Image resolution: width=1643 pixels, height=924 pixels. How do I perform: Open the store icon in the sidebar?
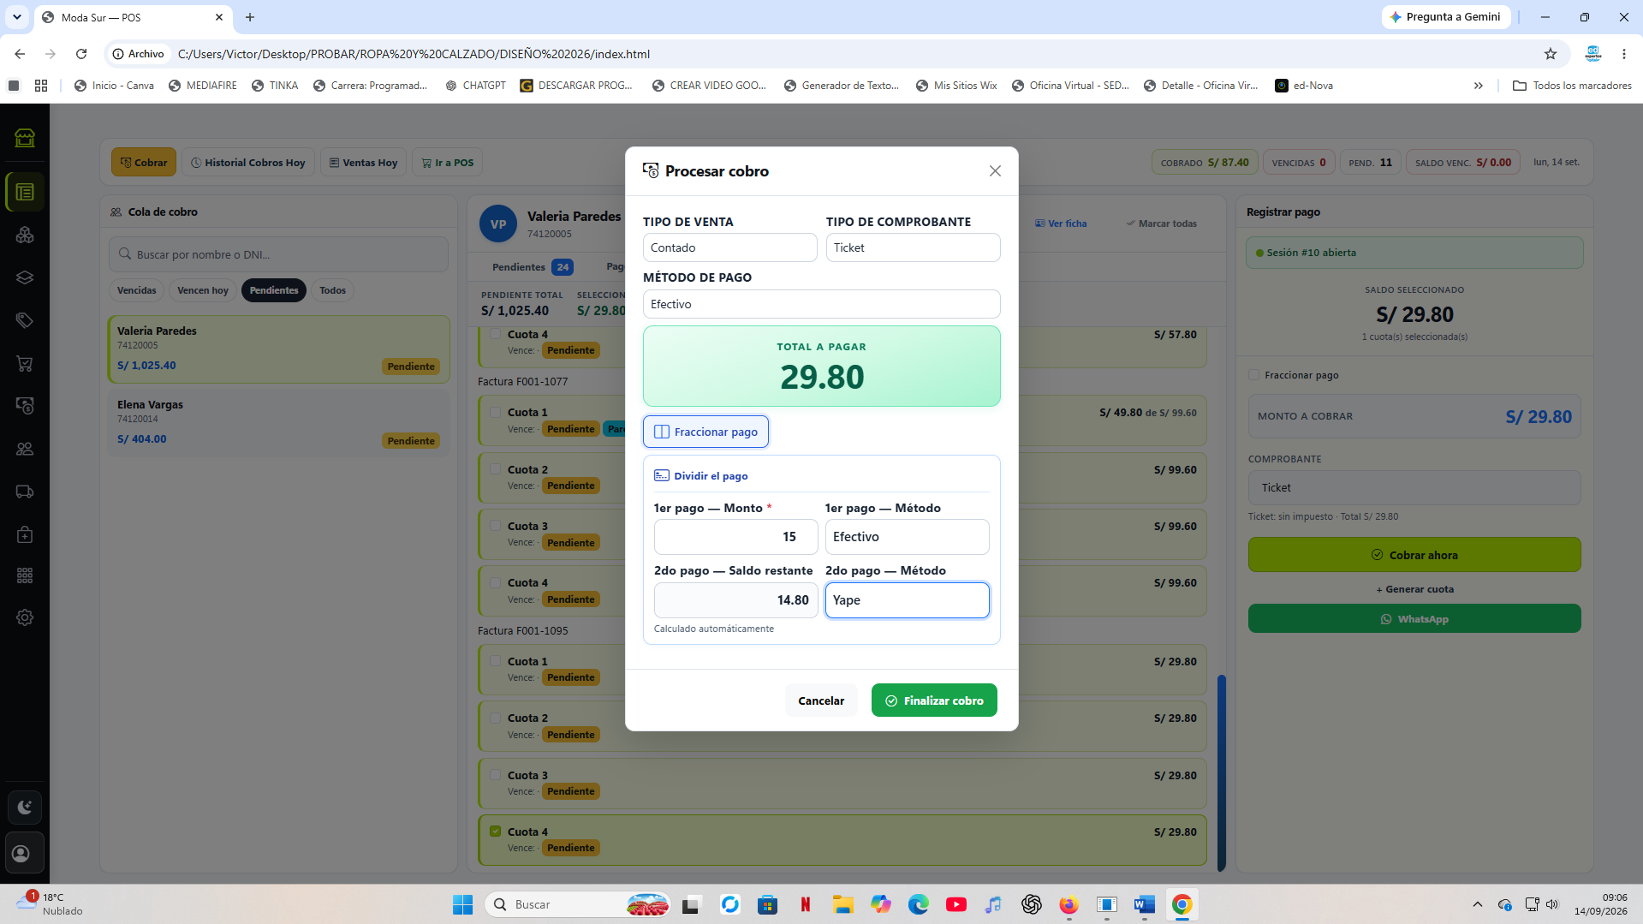point(25,138)
